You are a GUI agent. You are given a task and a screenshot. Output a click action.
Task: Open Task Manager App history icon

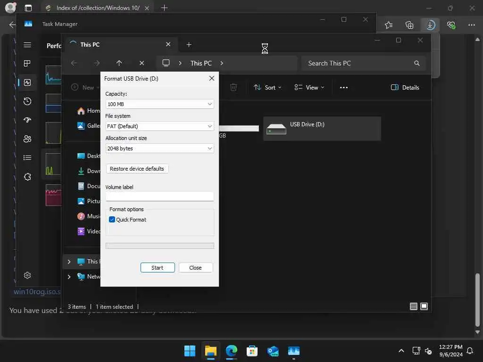(x=27, y=101)
